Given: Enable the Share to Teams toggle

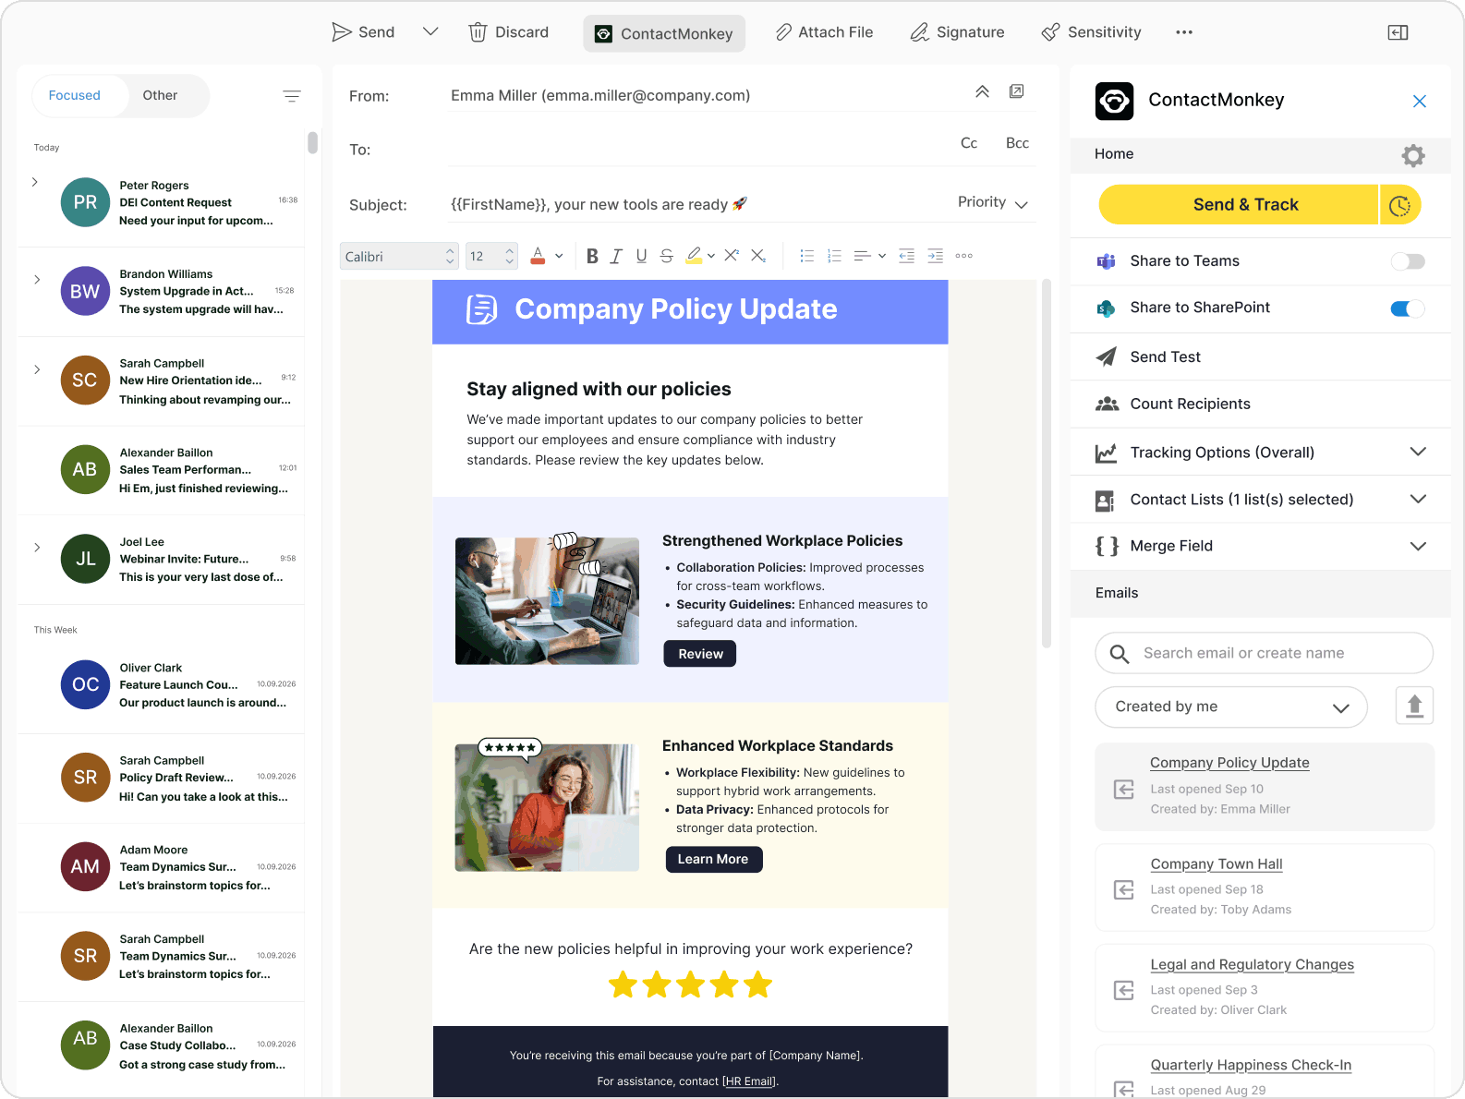Looking at the screenshot, I should pyautogui.click(x=1407, y=261).
